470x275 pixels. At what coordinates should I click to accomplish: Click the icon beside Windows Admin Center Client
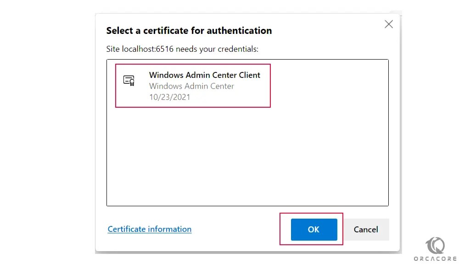coord(130,80)
